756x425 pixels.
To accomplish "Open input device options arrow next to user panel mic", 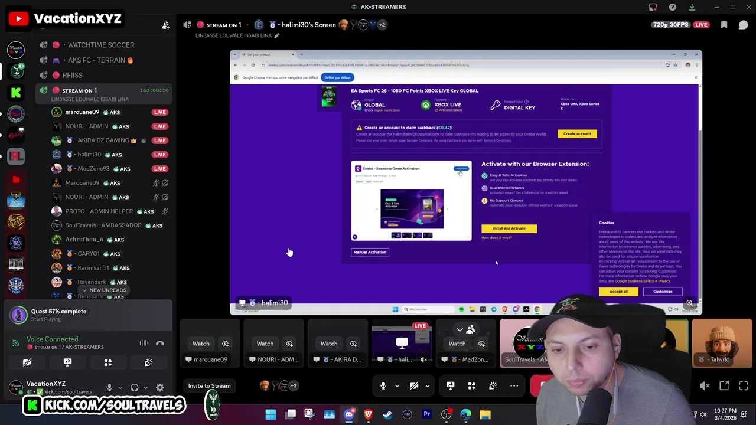I will (x=120, y=388).
